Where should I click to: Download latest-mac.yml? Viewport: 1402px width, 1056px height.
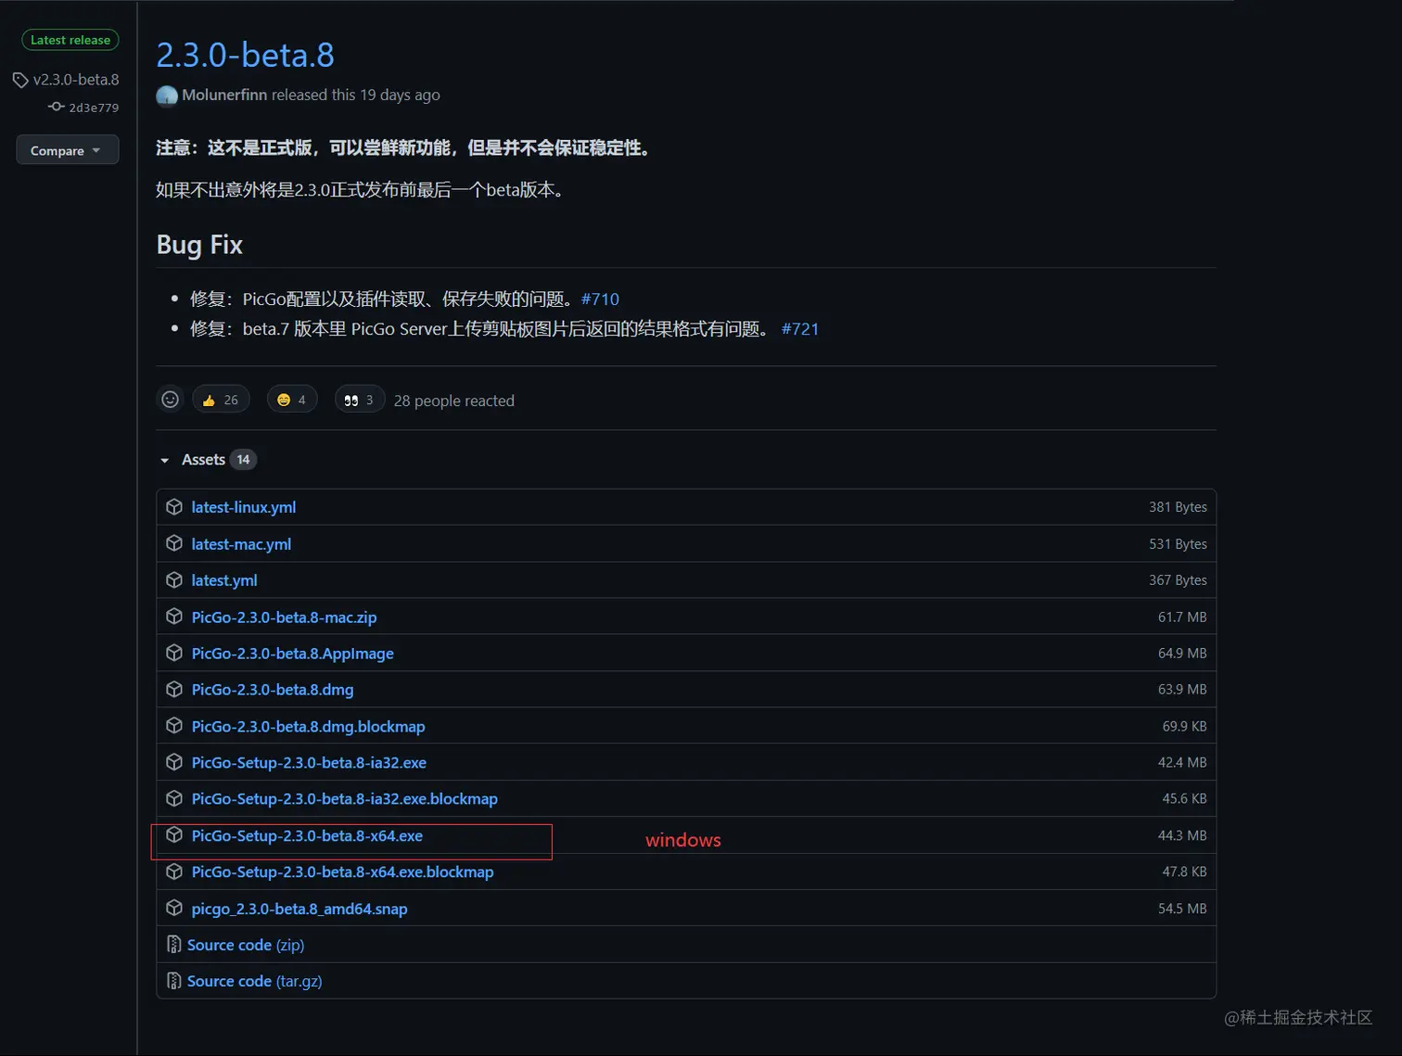(241, 544)
